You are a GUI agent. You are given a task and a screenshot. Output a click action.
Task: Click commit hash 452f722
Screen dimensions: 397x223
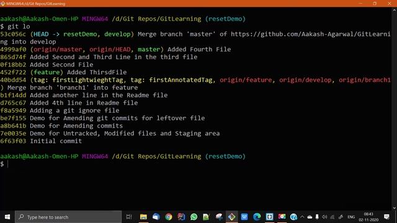point(13,72)
